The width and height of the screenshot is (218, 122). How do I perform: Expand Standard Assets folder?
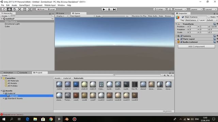tap(4, 98)
